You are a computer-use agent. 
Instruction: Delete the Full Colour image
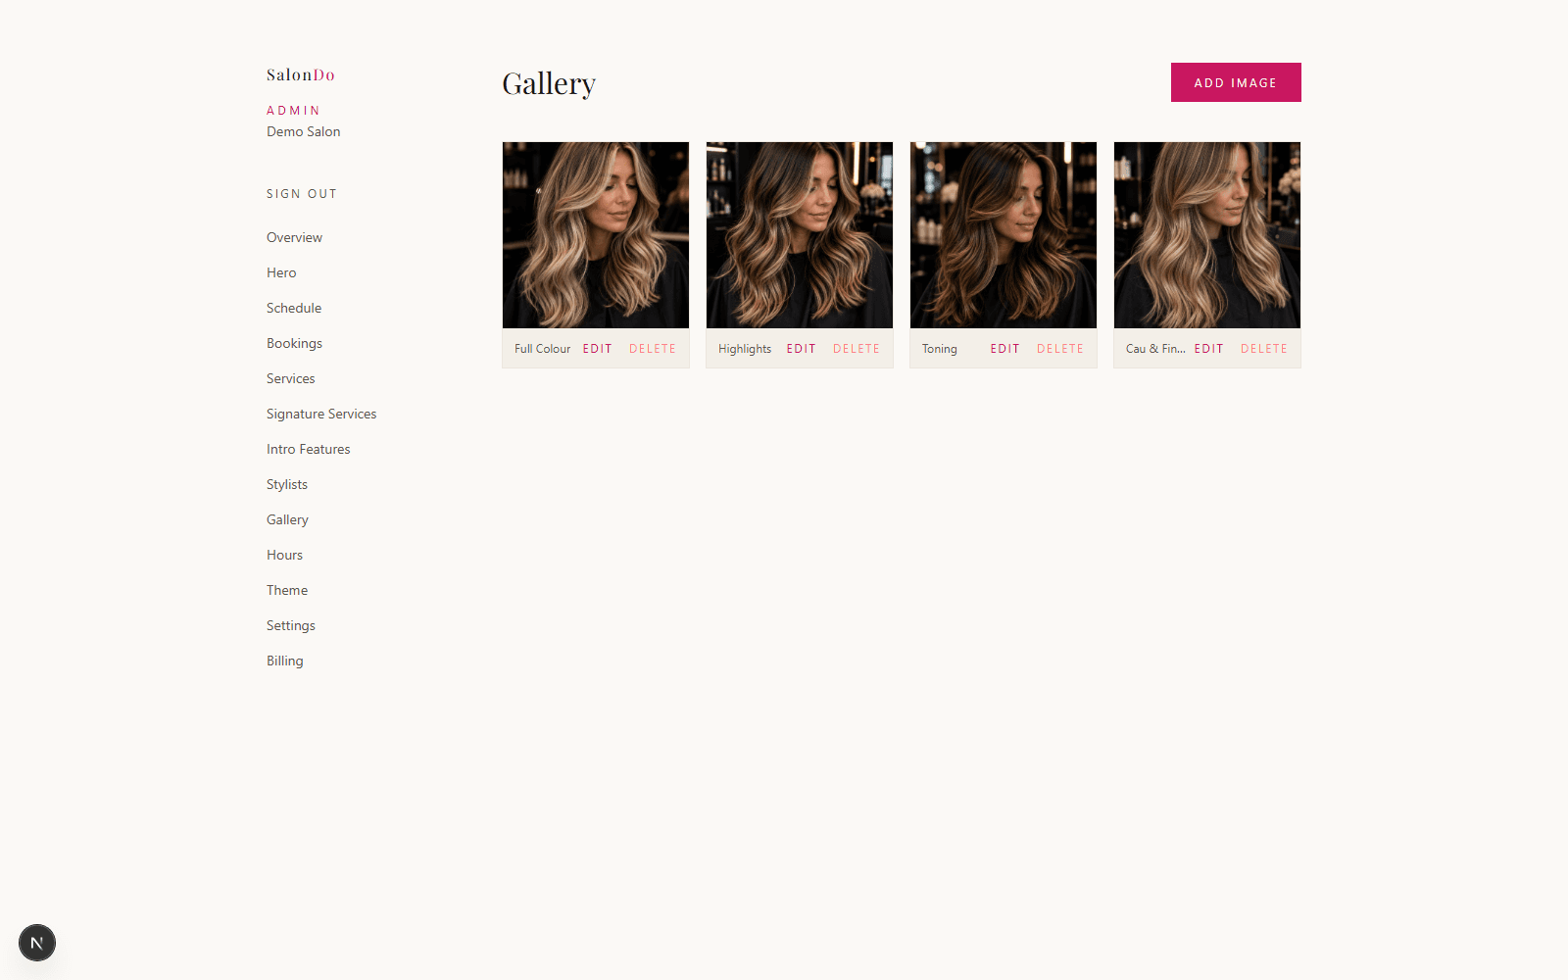click(653, 349)
